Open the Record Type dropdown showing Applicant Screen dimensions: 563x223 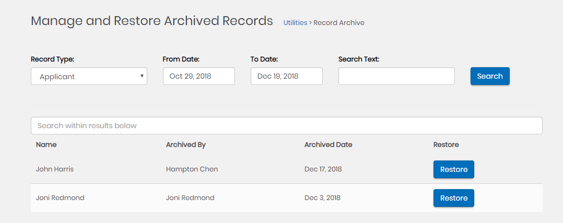(x=89, y=76)
